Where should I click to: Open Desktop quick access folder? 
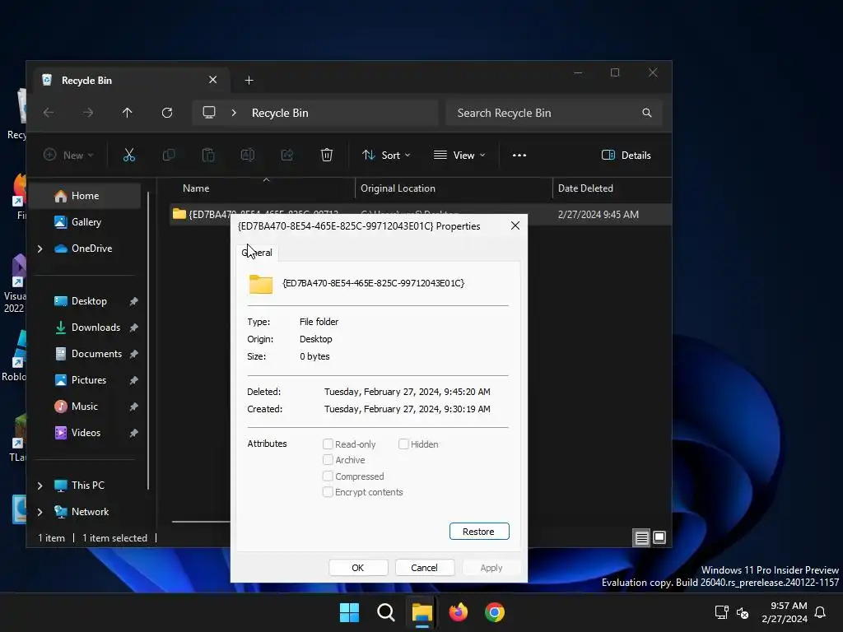tap(89, 301)
